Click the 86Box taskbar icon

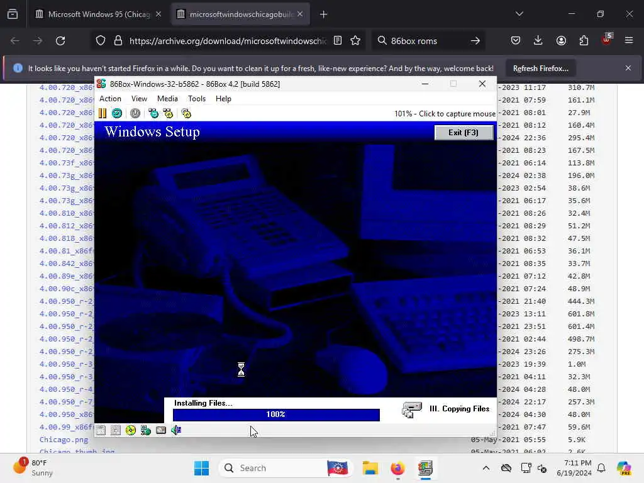tap(426, 468)
